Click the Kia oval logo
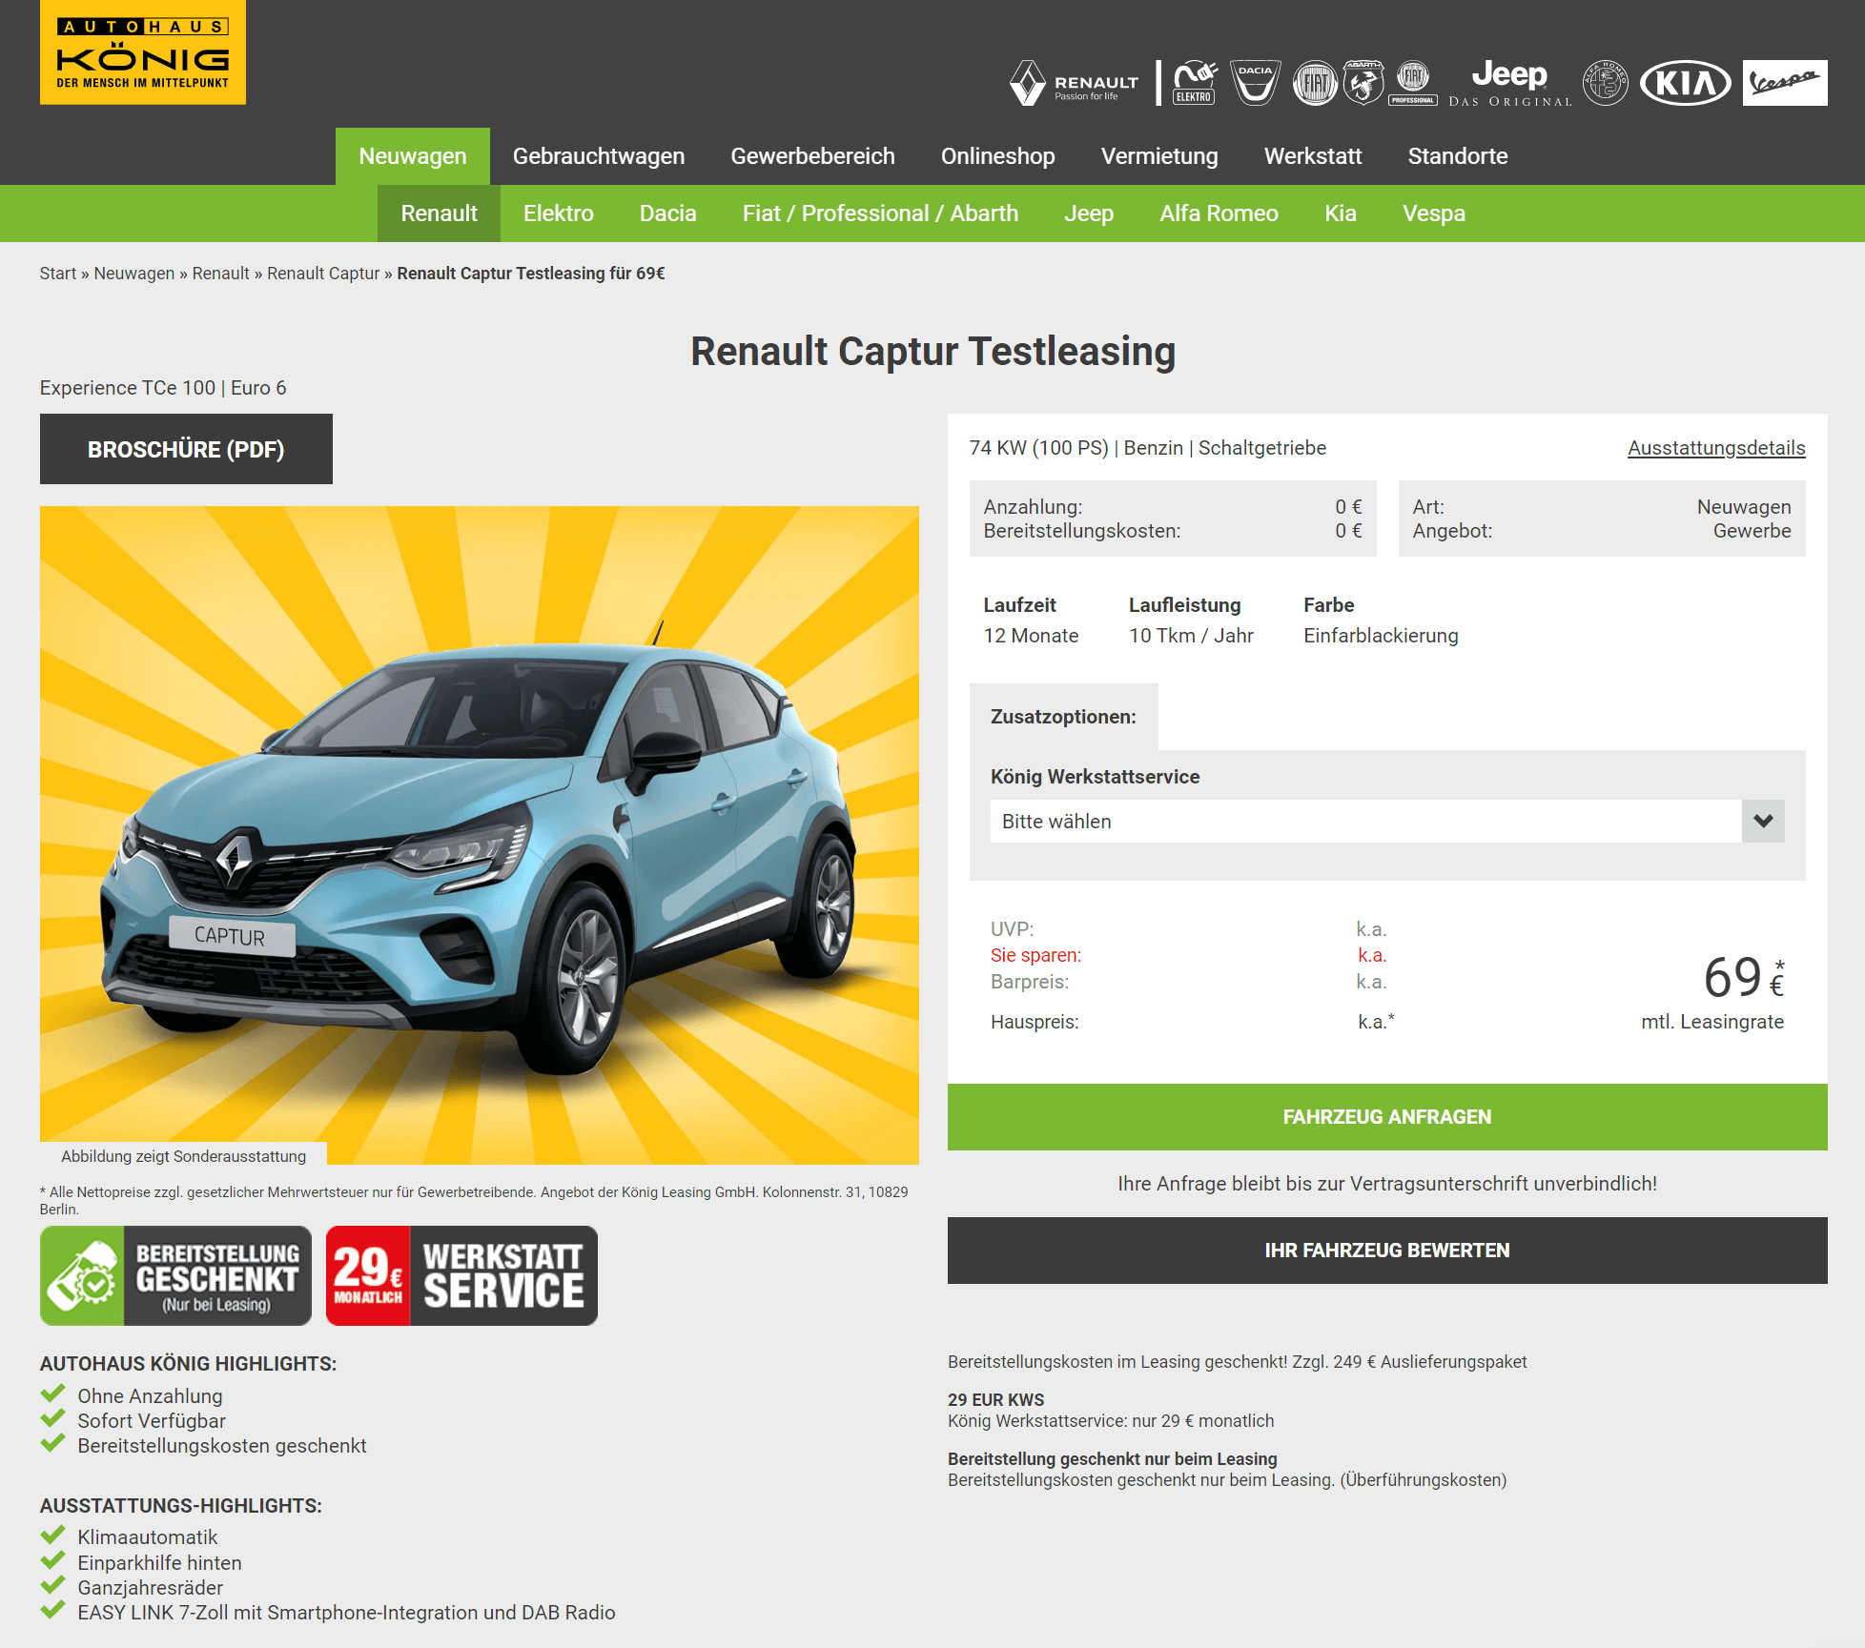 tap(1686, 83)
